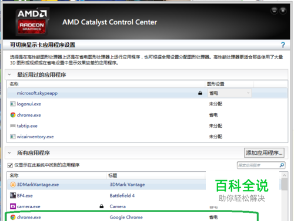This screenshot has height=221, width=294.
Task: Click the 3DMark Vantage title cell
Action: coord(127,185)
